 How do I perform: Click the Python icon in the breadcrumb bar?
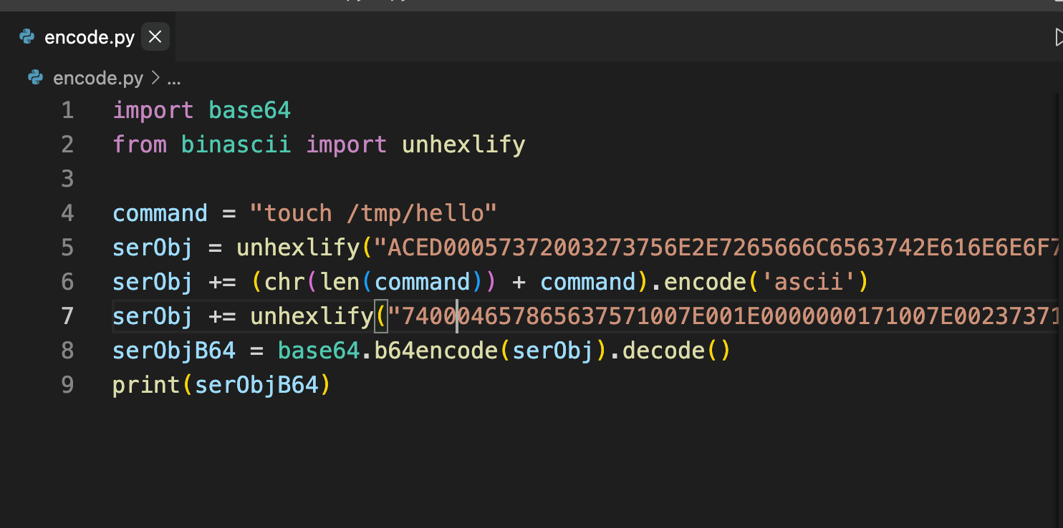pyautogui.click(x=35, y=78)
